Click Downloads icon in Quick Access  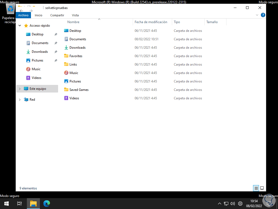coord(28,52)
